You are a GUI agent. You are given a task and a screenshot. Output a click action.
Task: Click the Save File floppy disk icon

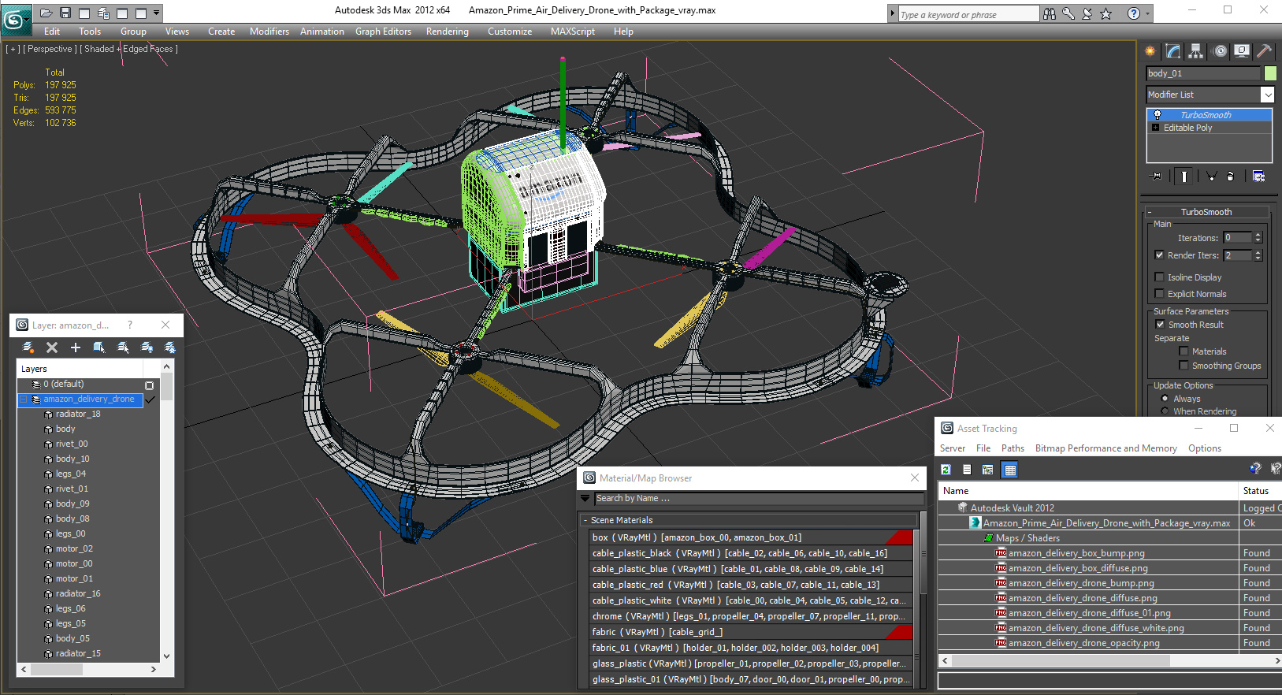tap(65, 13)
